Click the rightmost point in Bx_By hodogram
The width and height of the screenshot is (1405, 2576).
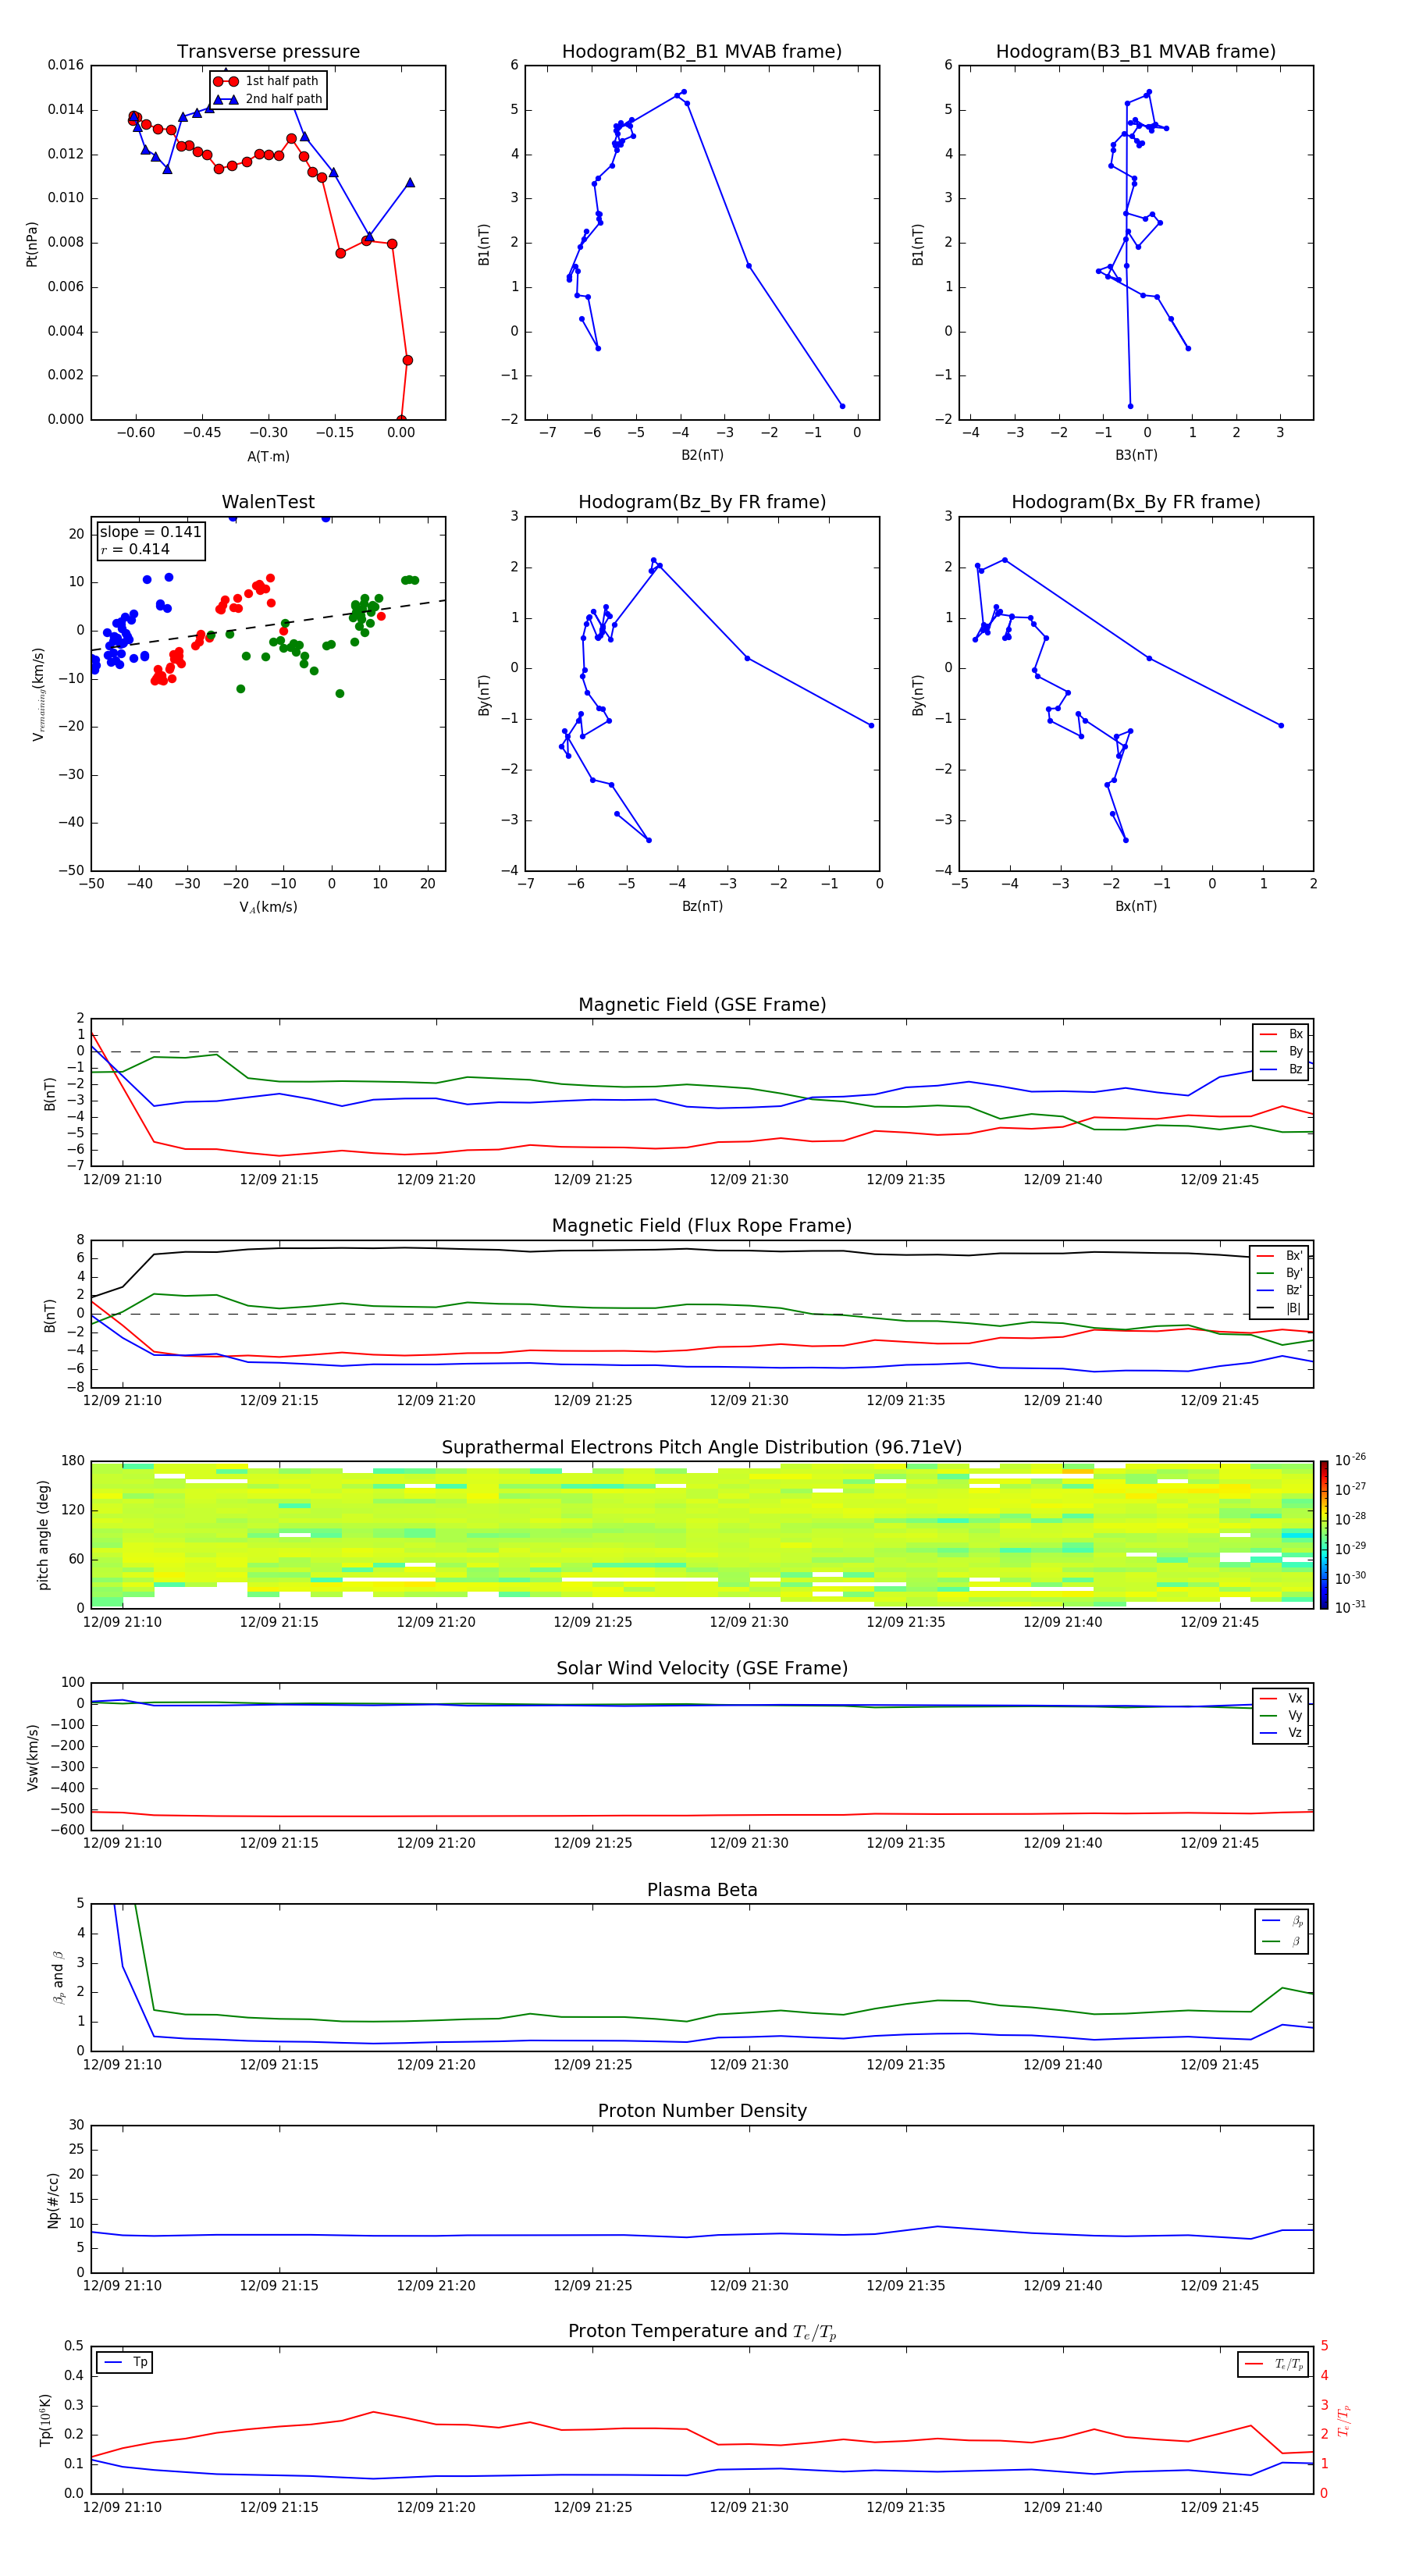coord(1281,726)
